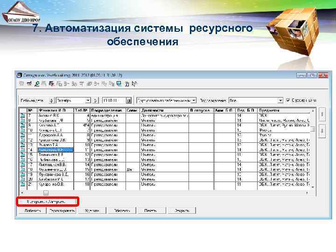The height and width of the screenshot is (252, 336).
Task: Click the horizontal scrollbar's right arrow
Action: point(307,193)
